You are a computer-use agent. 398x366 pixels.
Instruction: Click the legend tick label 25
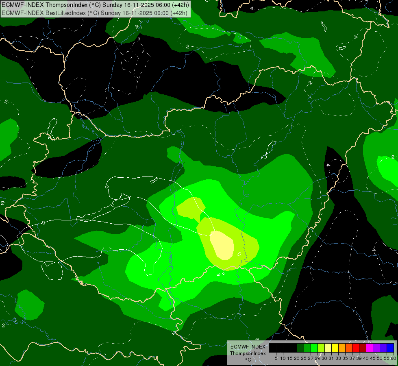coord(304,358)
